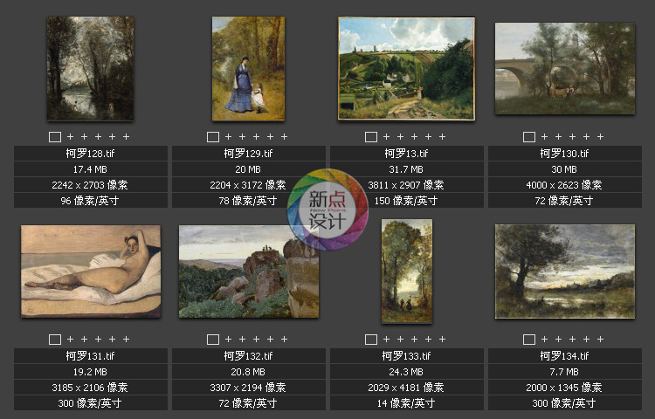The width and height of the screenshot is (655, 419).
Task: Select the 柯罗134.tif sunset lake thumbnail
Action: pos(565,271)
